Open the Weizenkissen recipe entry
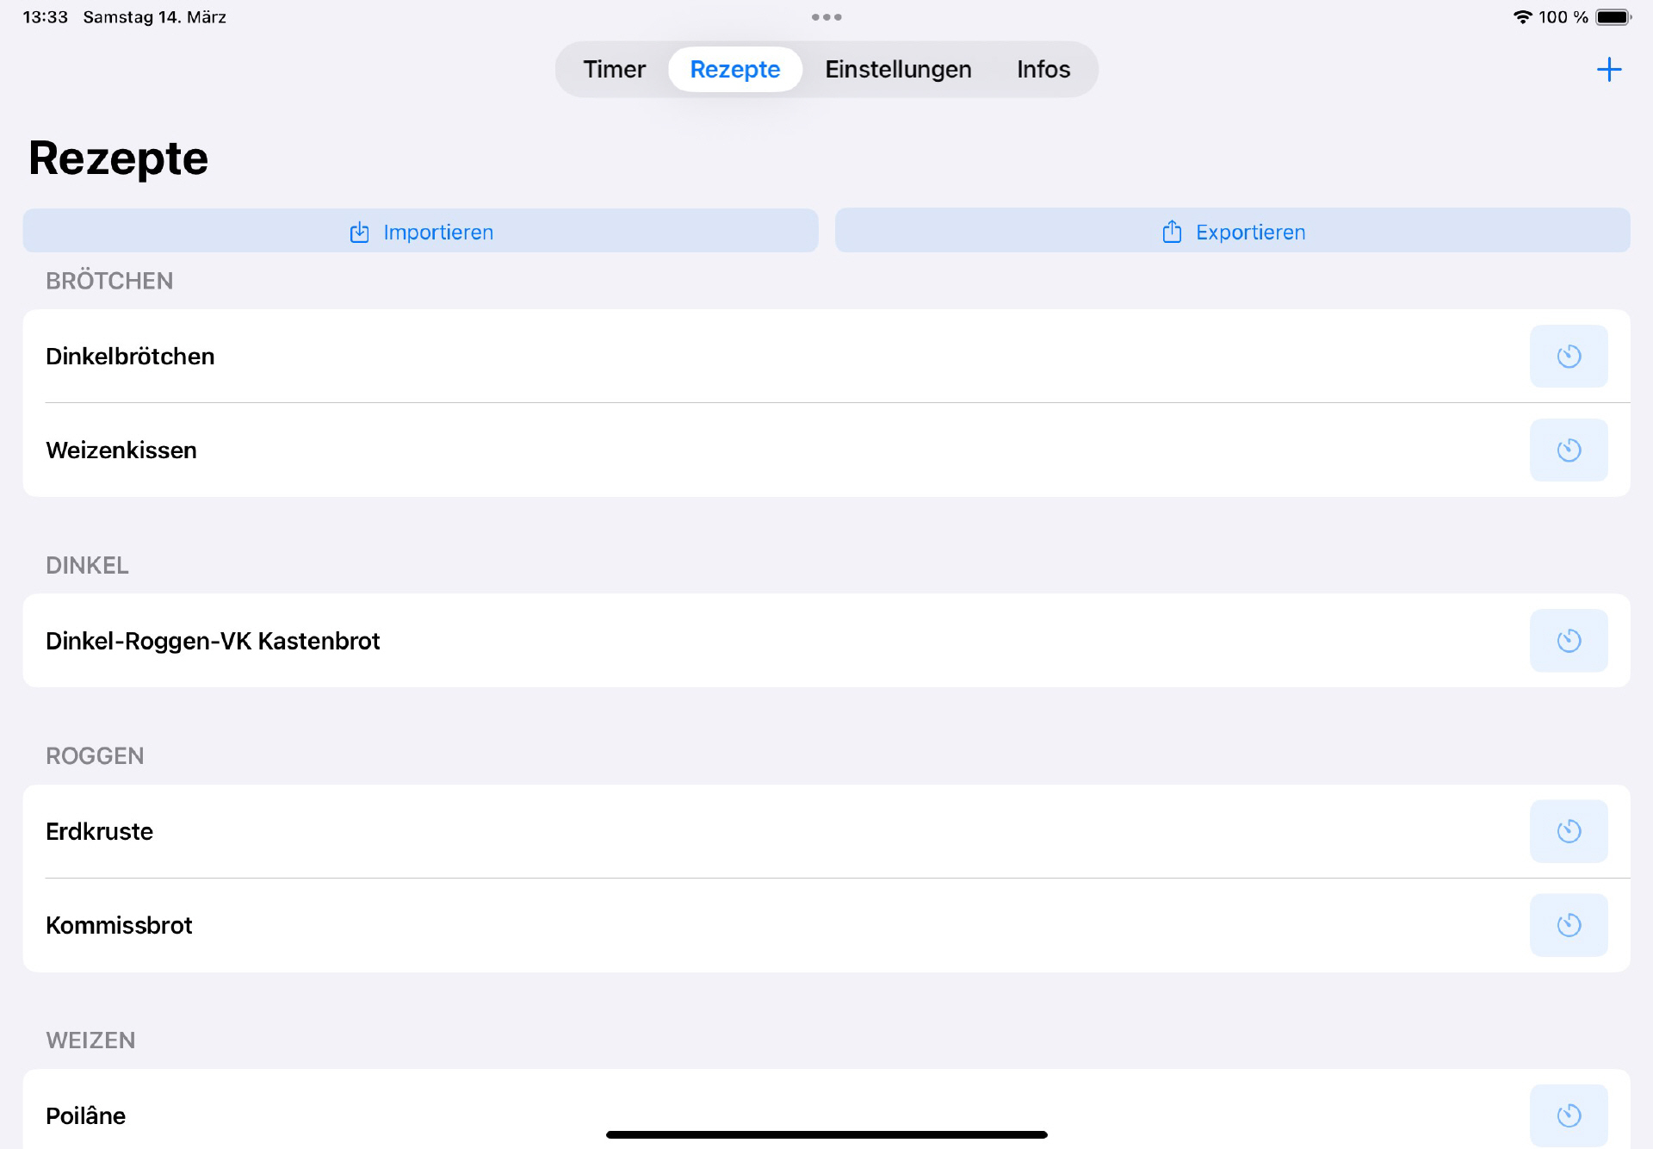Screen dimensions: 1653x1149 pos(121,450)
